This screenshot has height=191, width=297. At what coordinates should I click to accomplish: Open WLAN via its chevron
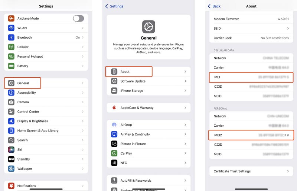83,28
